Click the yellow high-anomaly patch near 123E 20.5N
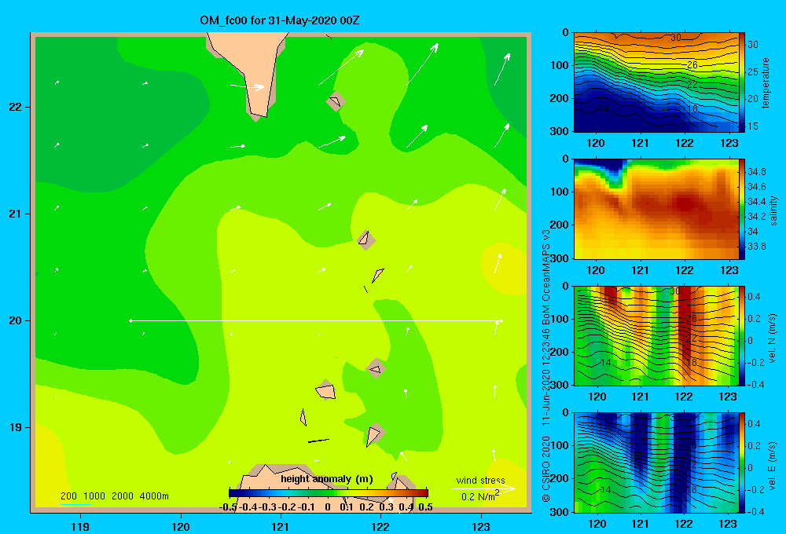The width and height of the screenshot is (786, 534). point(504,268)
